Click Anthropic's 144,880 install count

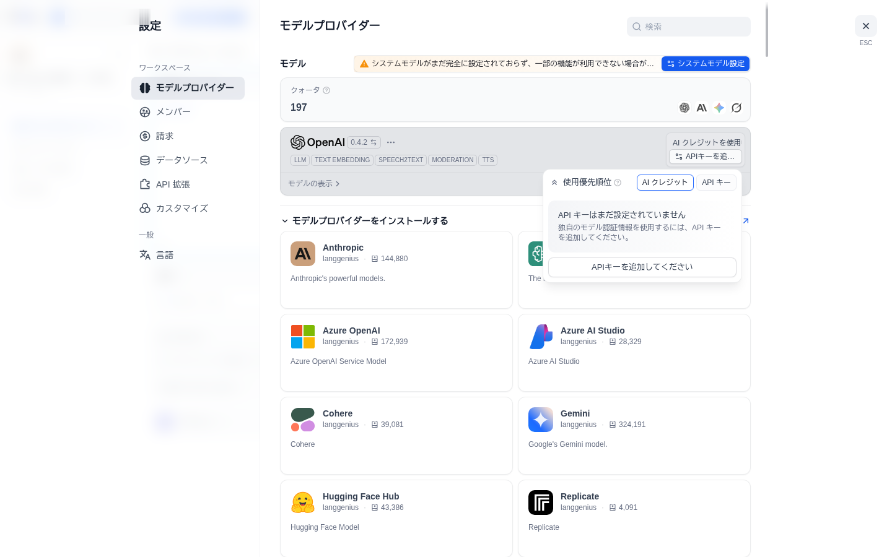[395, 259]
